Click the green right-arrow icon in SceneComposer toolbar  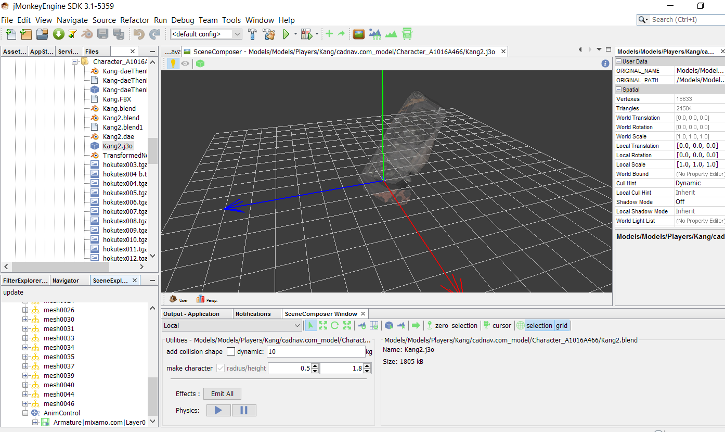416,325
